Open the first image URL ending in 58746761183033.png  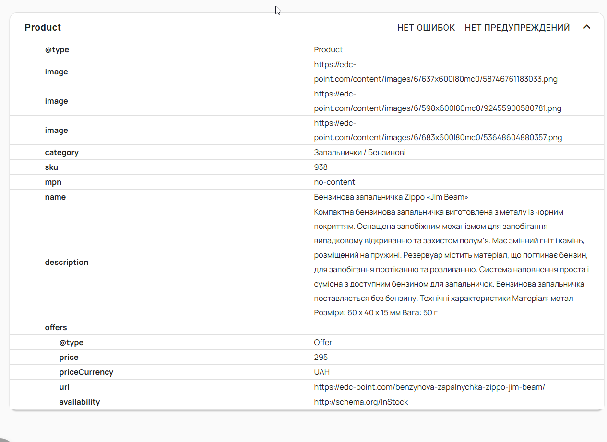[436, 72]
